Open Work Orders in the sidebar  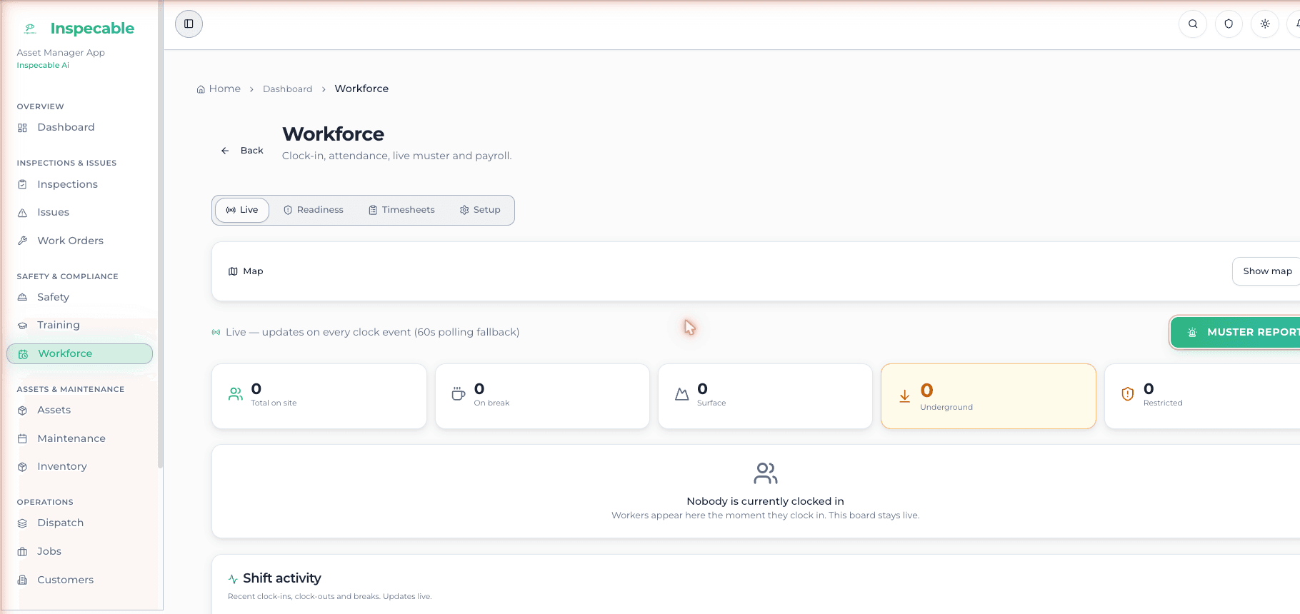pyautogui.click(x=79, y=241)
